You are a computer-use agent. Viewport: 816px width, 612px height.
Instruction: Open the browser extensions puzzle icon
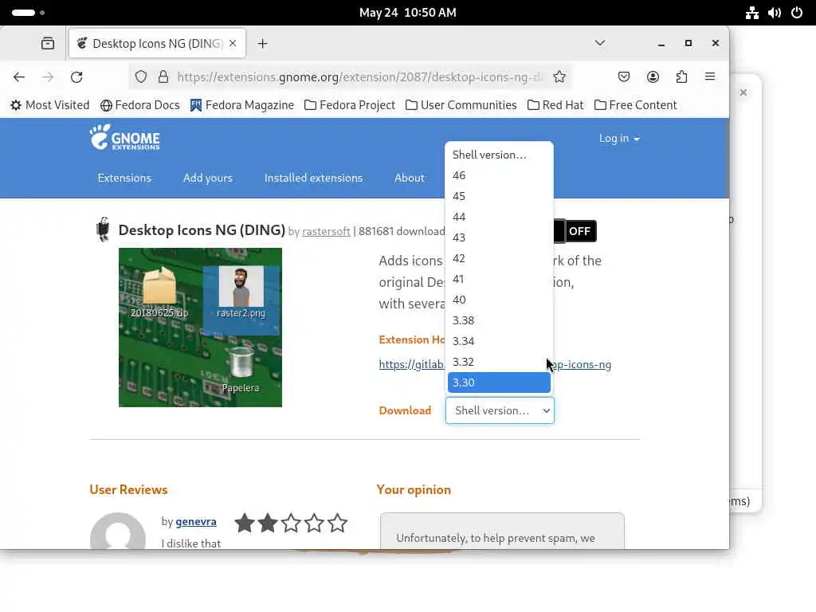point(682,77)
